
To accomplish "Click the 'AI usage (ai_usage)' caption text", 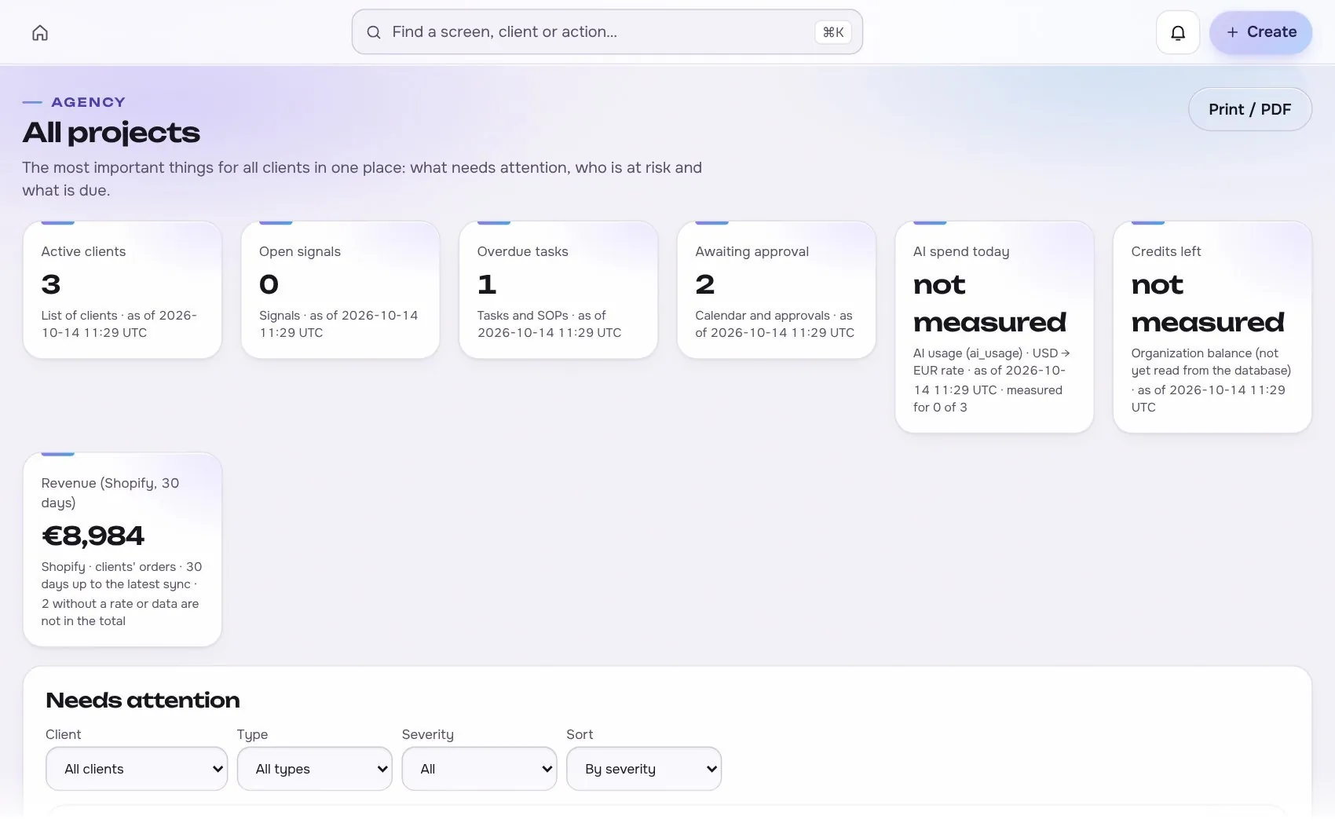I will point(967,353).
